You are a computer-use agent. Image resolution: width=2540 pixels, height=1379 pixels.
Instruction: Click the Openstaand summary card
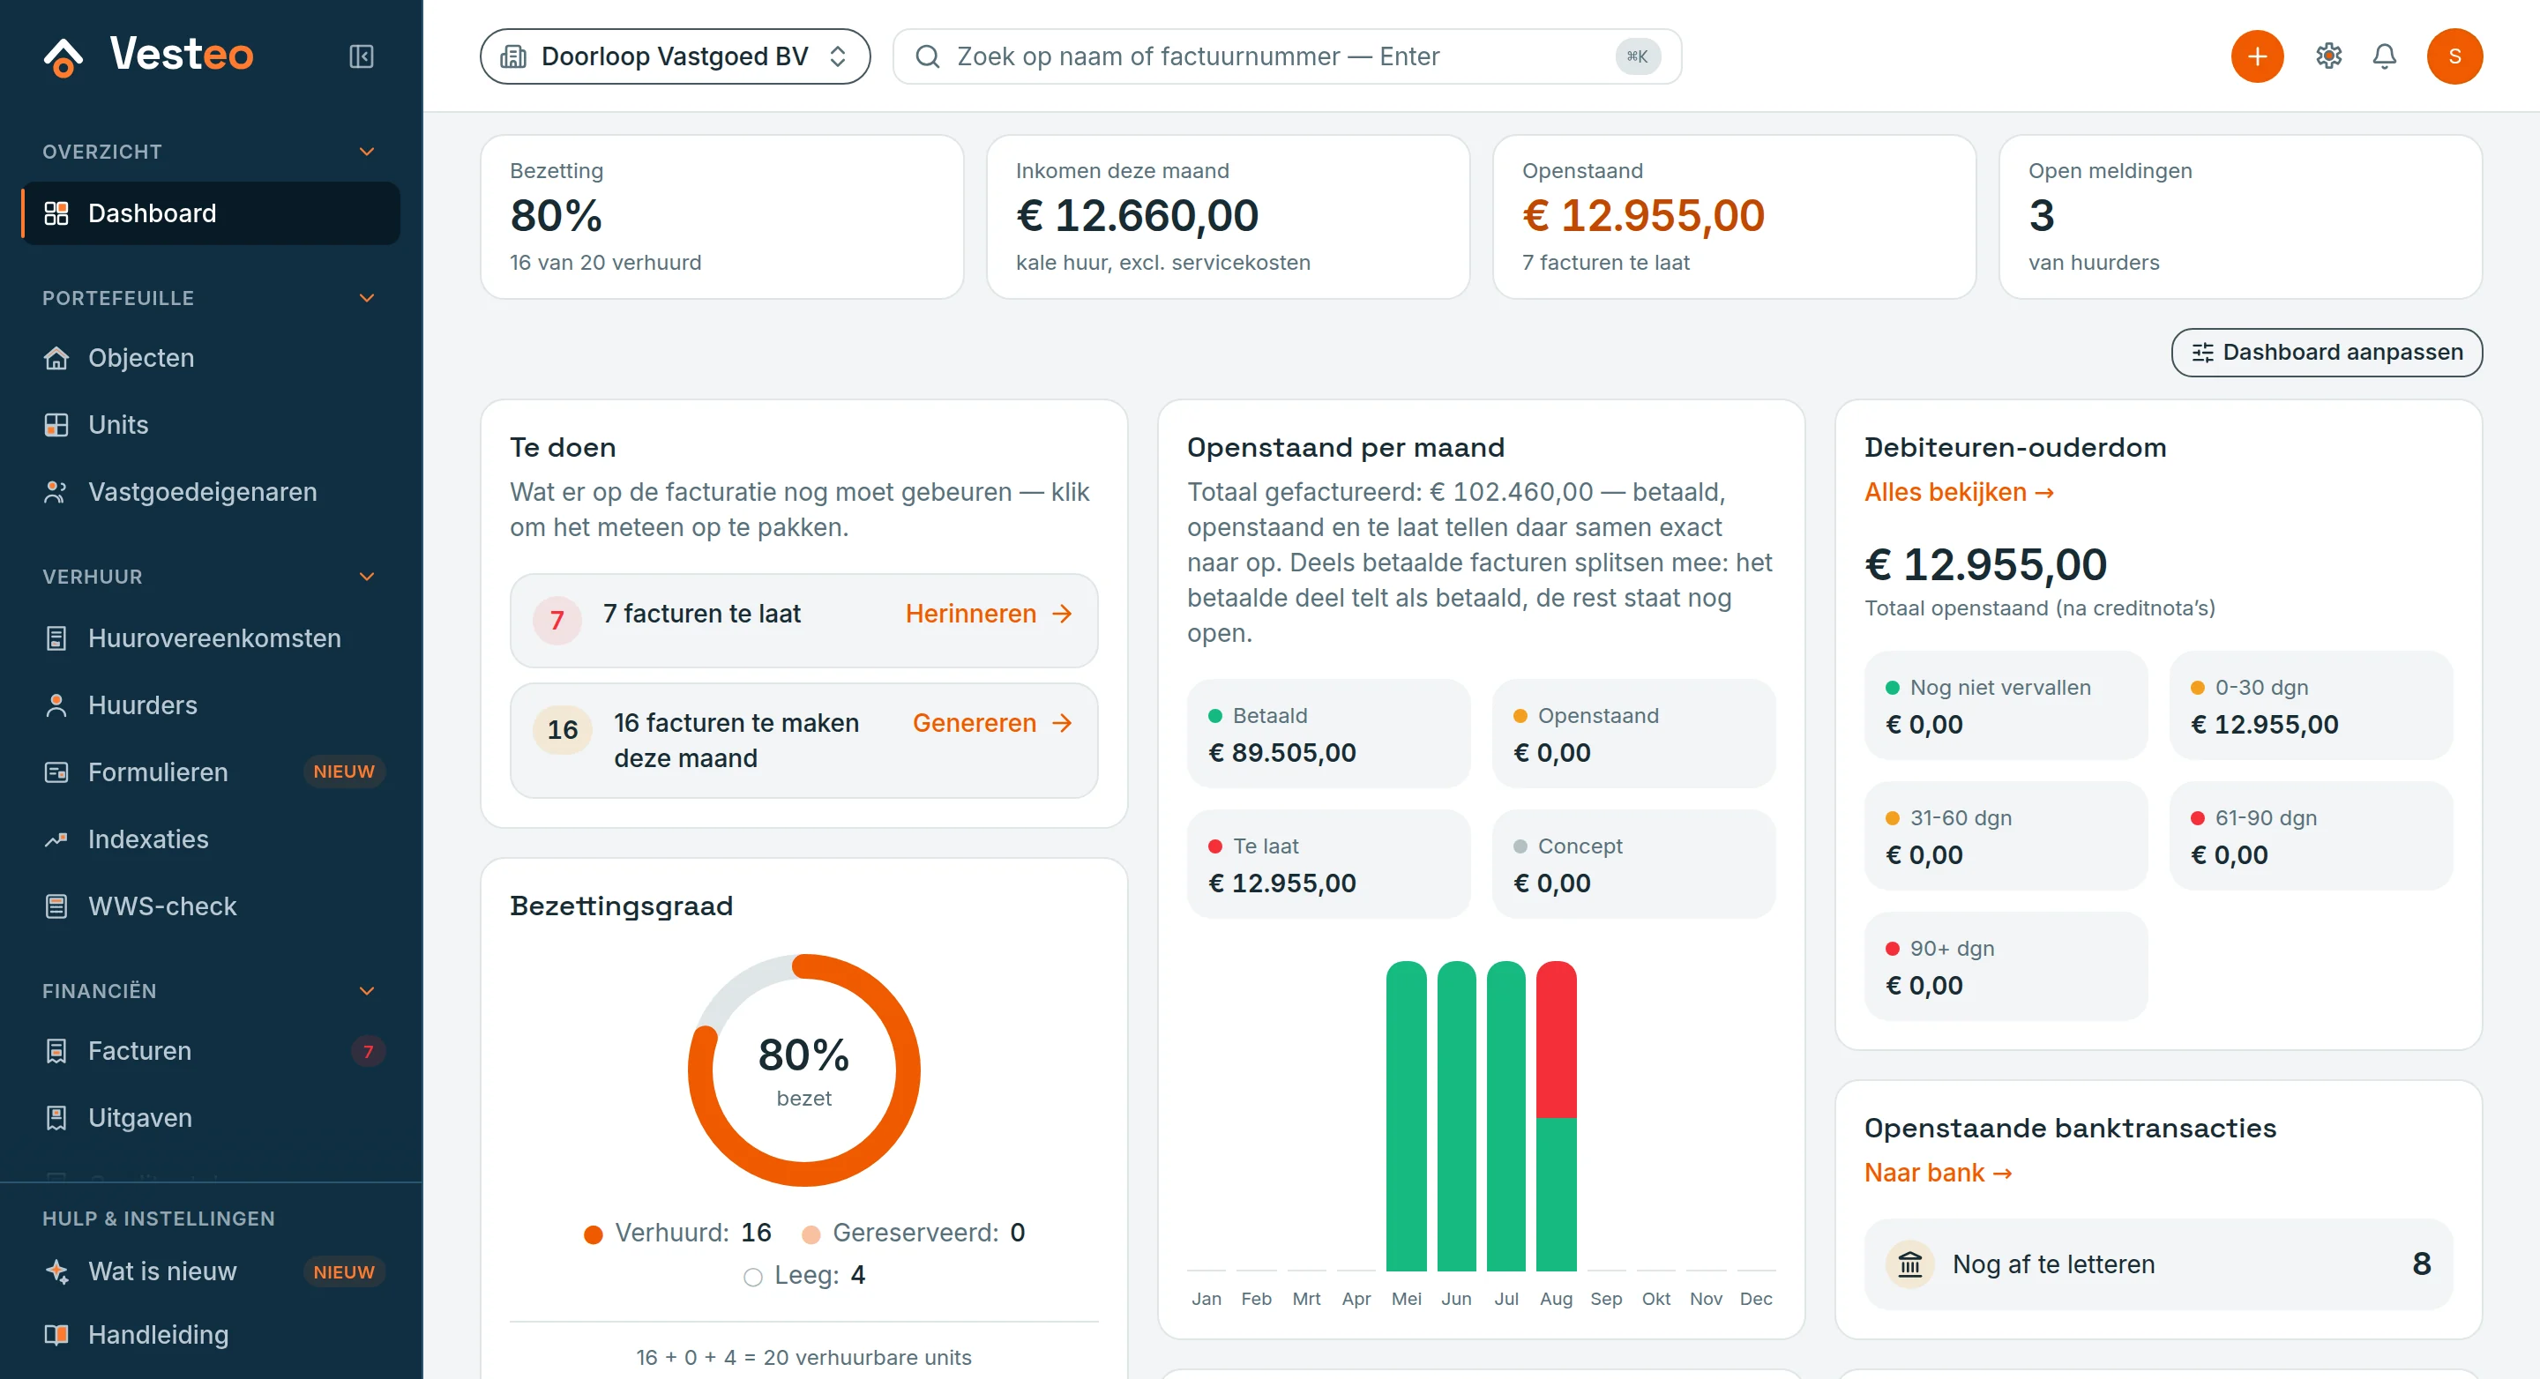[x=1733, y=217]
